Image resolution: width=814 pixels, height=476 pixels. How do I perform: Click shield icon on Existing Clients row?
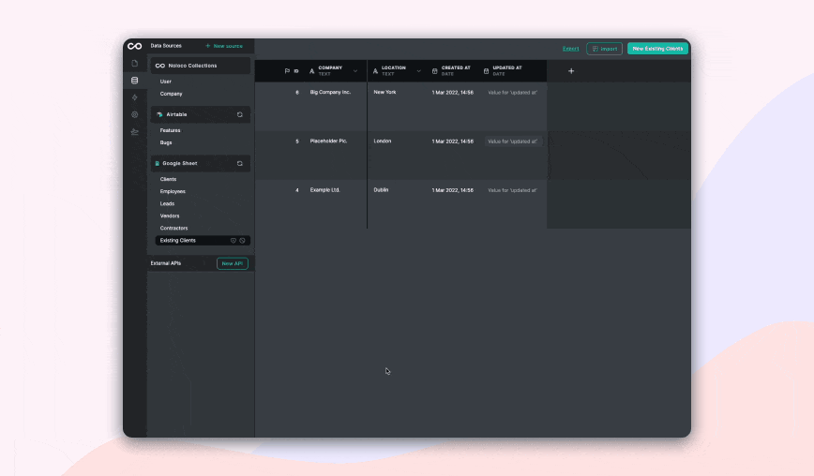(234, 241)
